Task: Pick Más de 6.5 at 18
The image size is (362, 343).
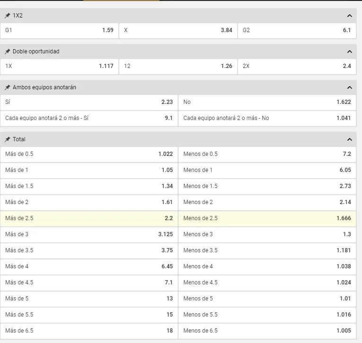Action: [x=89, y=331]
